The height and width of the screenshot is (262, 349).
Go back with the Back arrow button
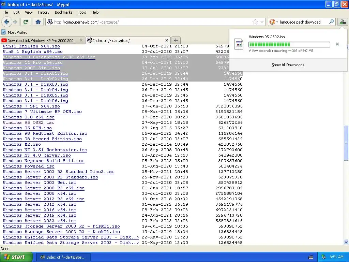click(7, 22)
